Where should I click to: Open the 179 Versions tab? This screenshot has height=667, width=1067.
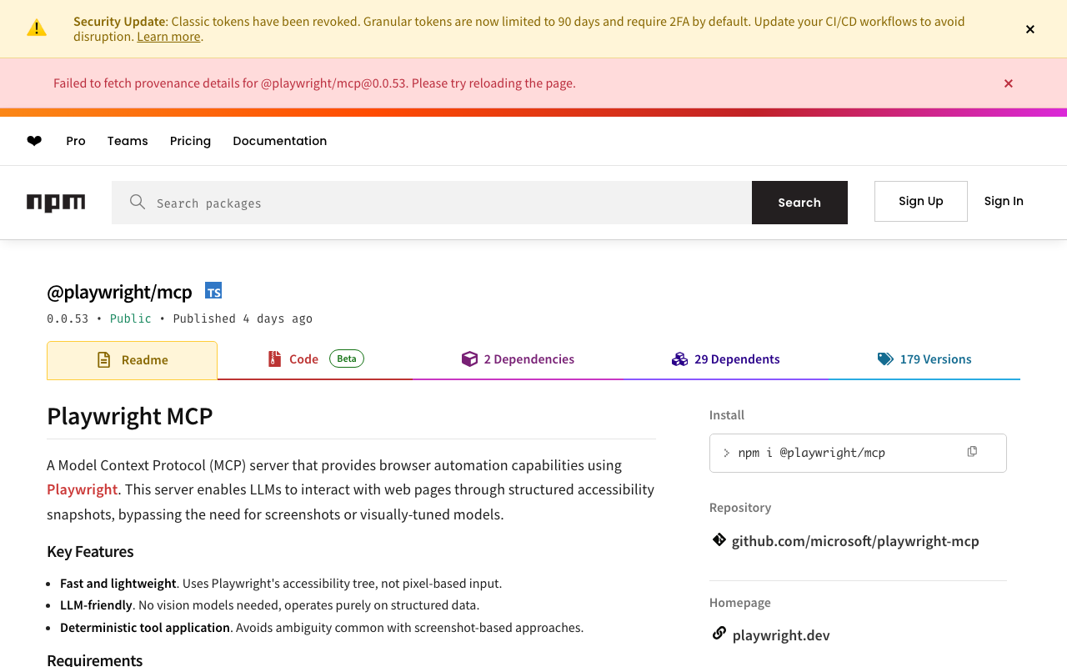[924, 359]
